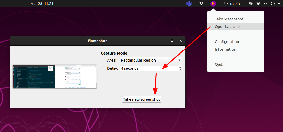Image resolution: width=283 pixels, height=132 pixels.
Task: Maximize the flameshot window
Action: 172,41
